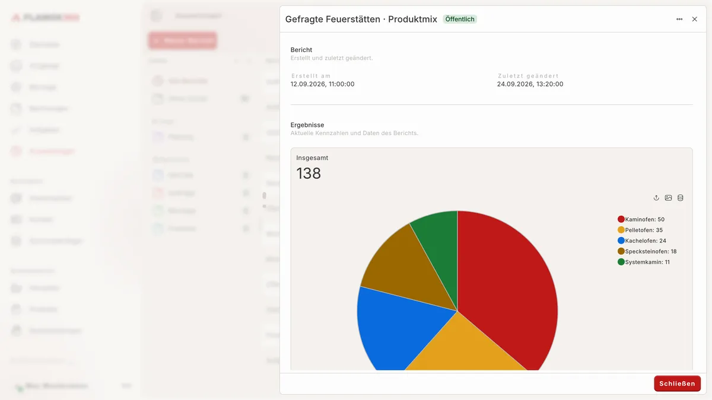Click the chart export (upload arrow) icon

[x=656, y=198]
